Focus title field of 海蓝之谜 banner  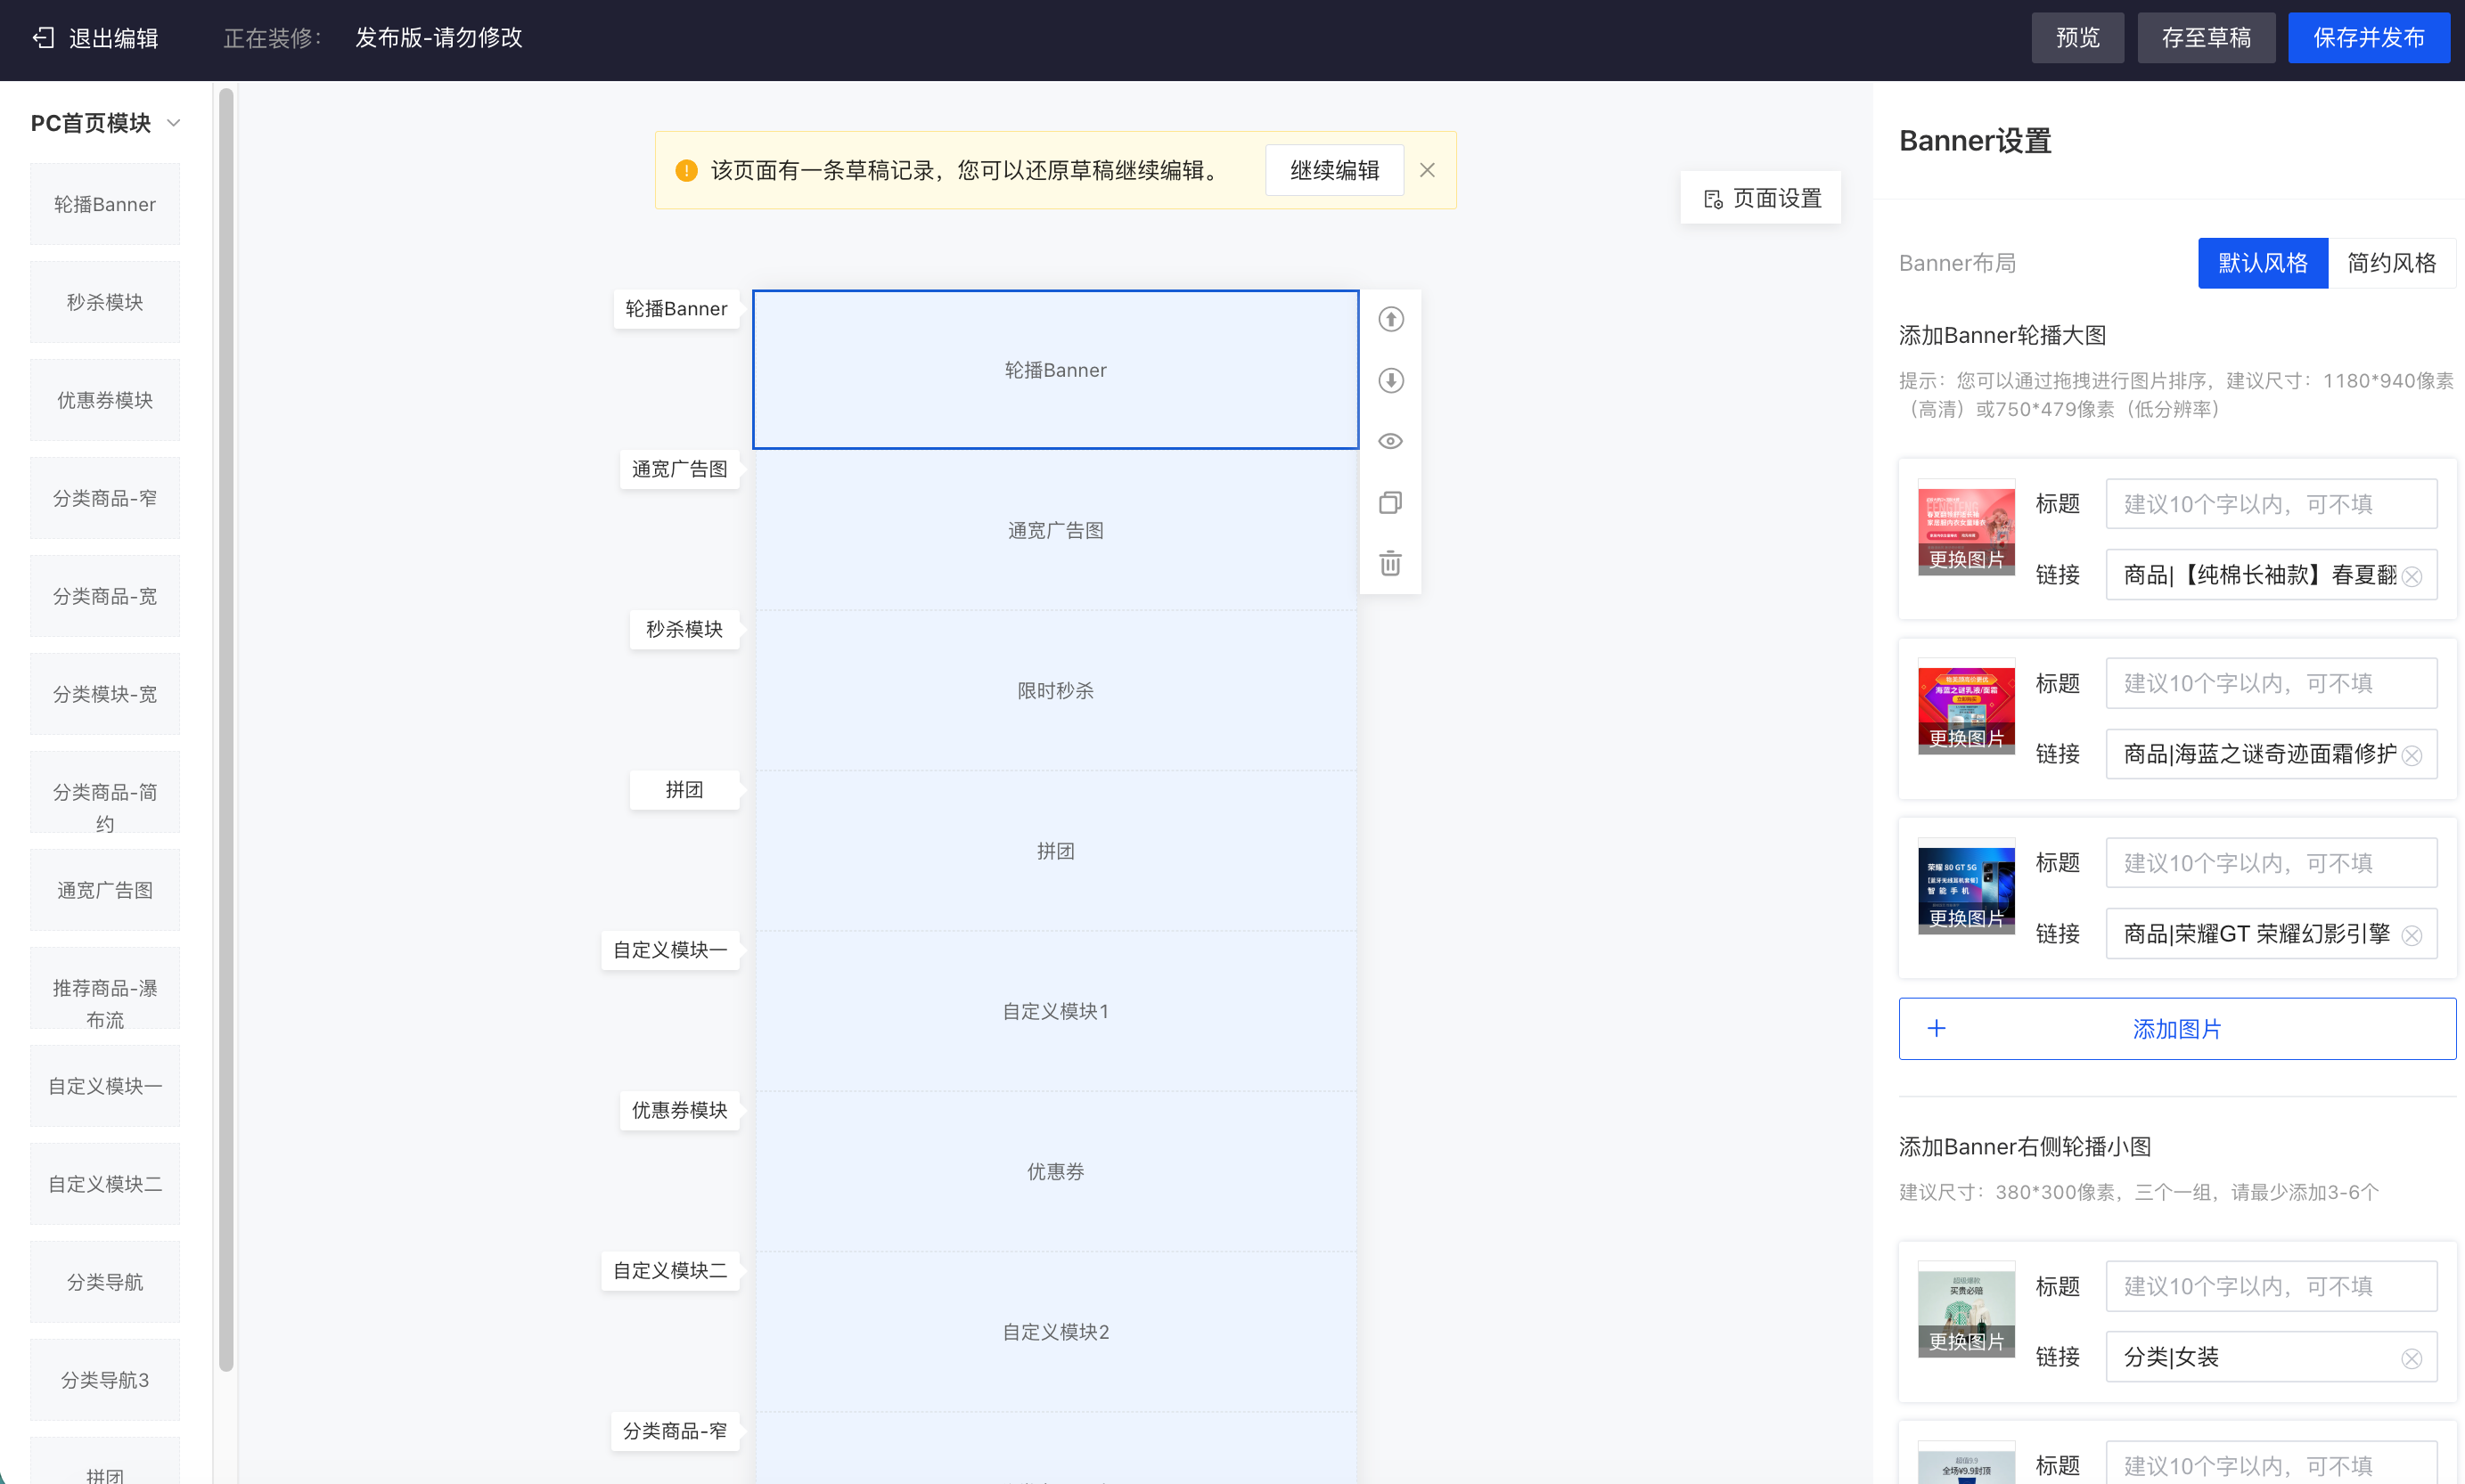pos(2271,683)
